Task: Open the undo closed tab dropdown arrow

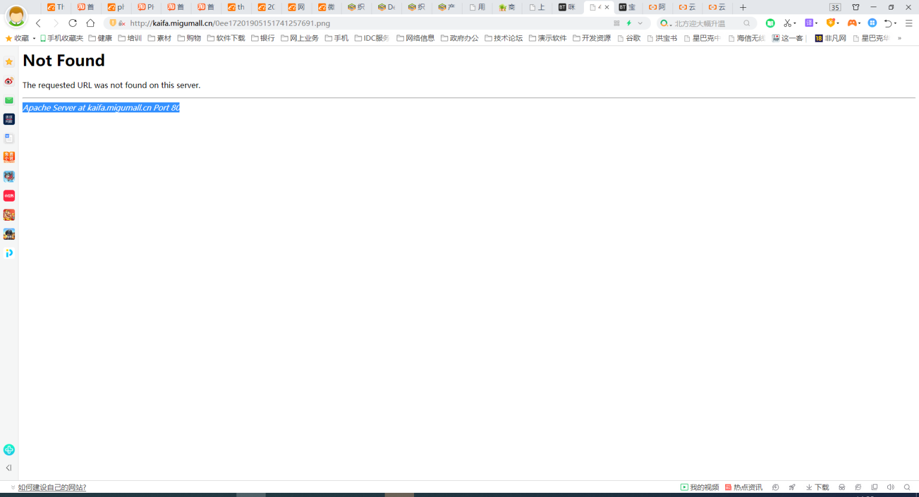Action: pos(896,23)
